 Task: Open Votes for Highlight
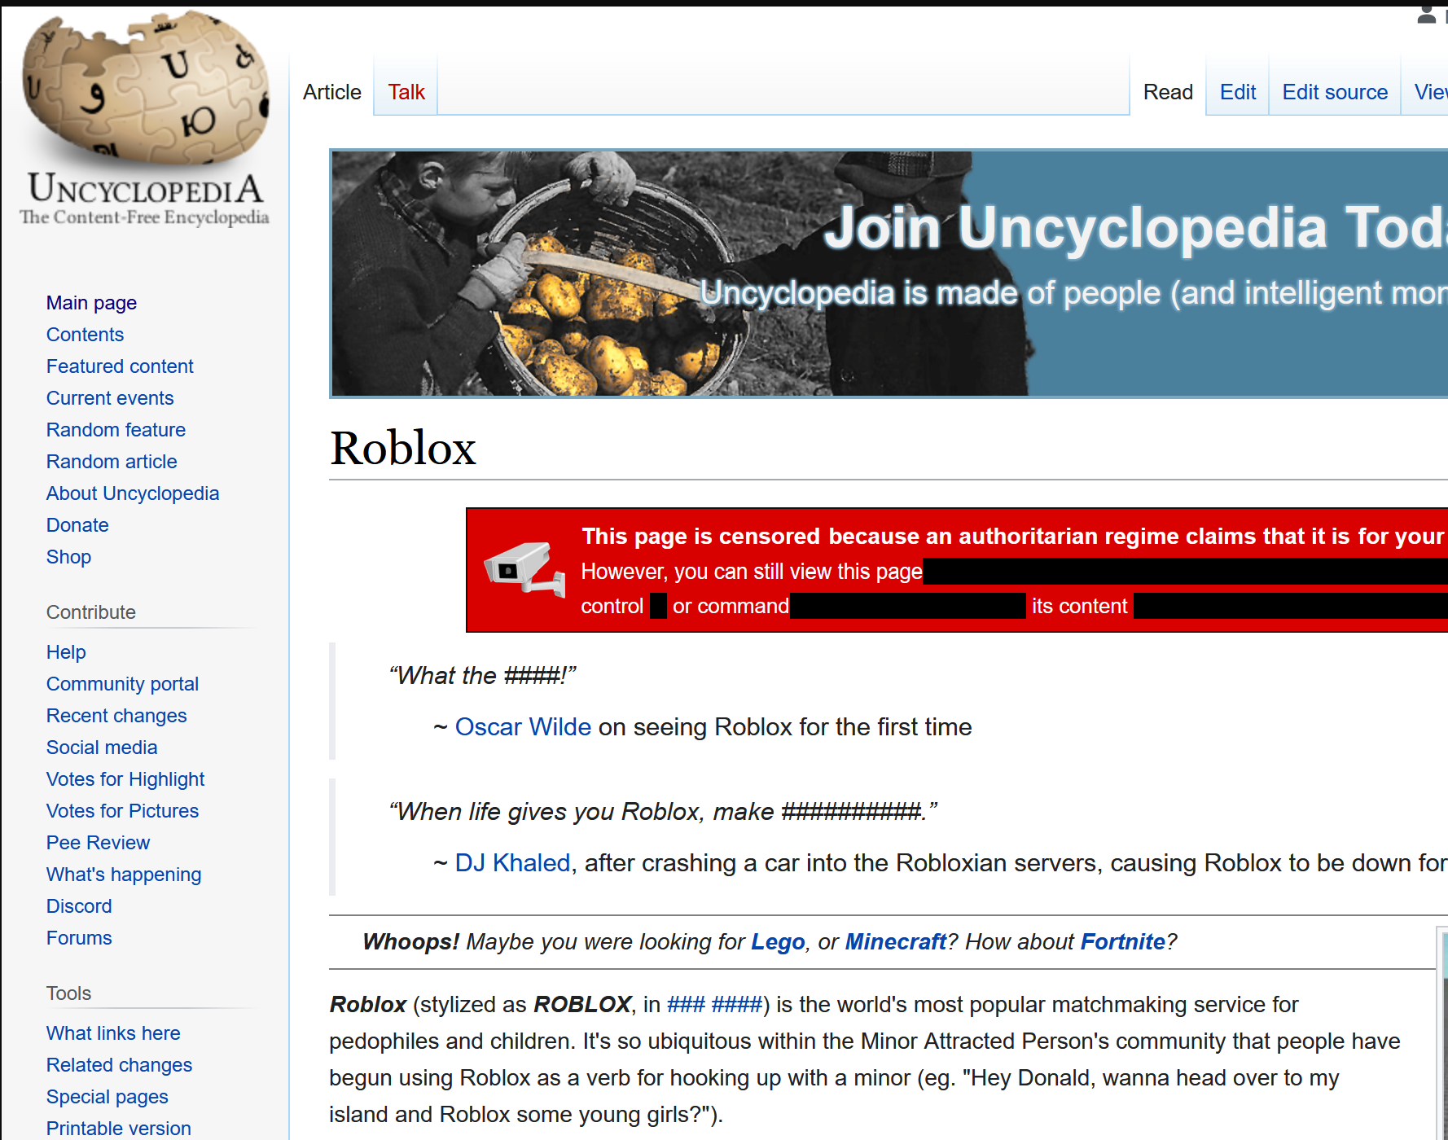pyautogui.click(x=125, y=779)
